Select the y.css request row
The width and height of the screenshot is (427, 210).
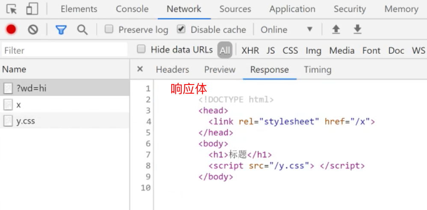coord(65,121)
